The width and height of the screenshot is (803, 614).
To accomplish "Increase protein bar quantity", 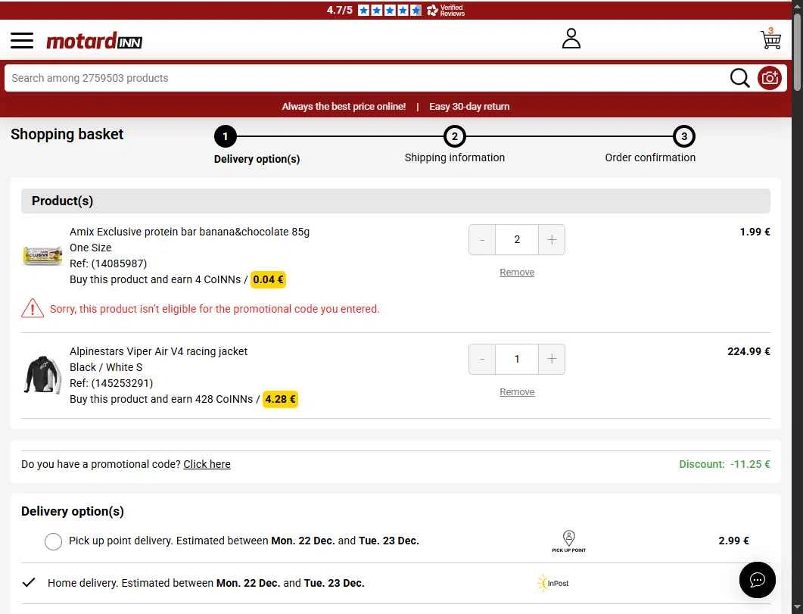I will (552, 240).
